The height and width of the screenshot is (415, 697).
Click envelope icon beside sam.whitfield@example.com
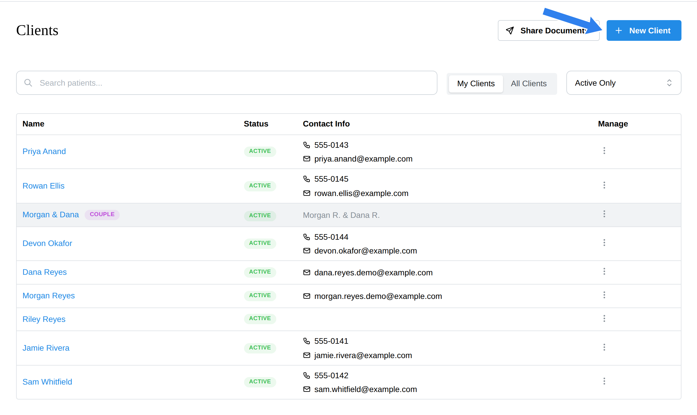[306, 389]
